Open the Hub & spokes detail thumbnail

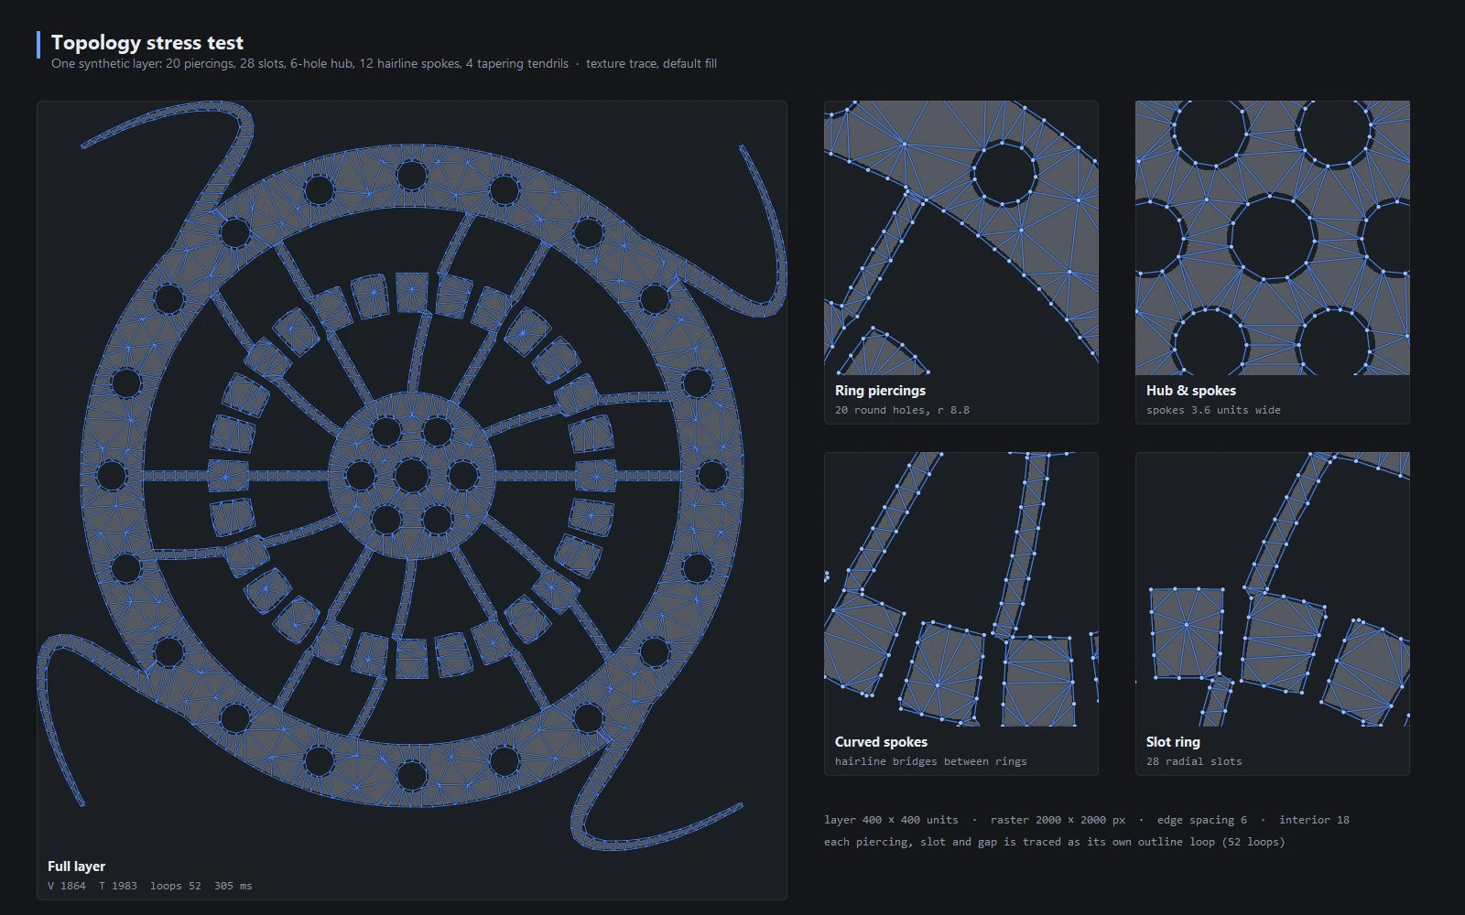pyautogui.click(x=1273, y=238)
